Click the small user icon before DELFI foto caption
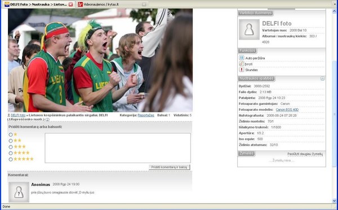 (x=9, y=115)
